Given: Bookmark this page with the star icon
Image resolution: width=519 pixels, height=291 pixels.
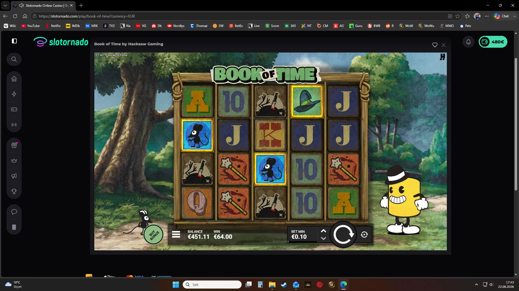Looking at the screenshot, I should [x=458, y=16].
